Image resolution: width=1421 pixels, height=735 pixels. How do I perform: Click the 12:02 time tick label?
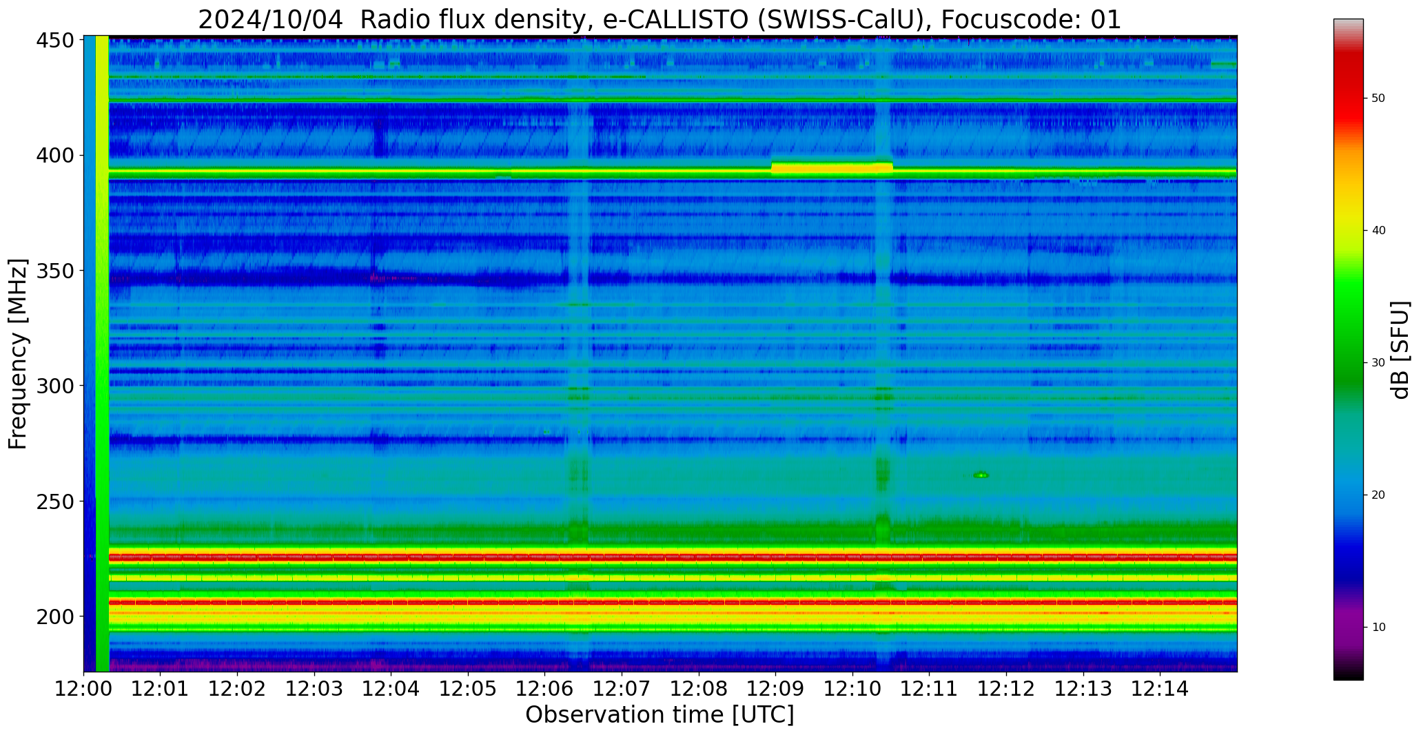point(237,689)
